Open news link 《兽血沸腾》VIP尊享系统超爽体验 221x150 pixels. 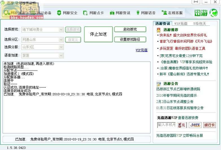click(187, 62)
